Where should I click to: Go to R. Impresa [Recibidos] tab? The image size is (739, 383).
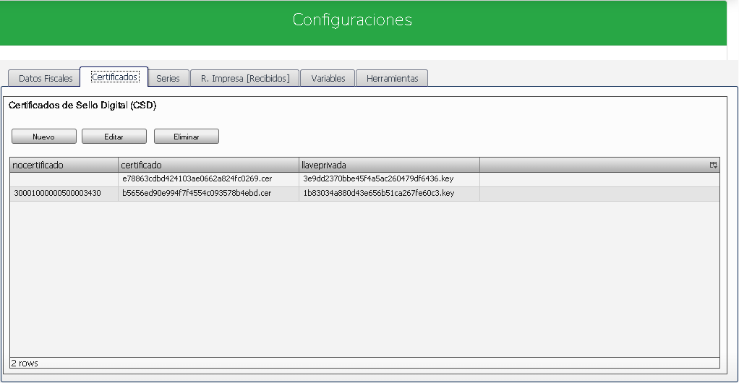click(245, 78)
